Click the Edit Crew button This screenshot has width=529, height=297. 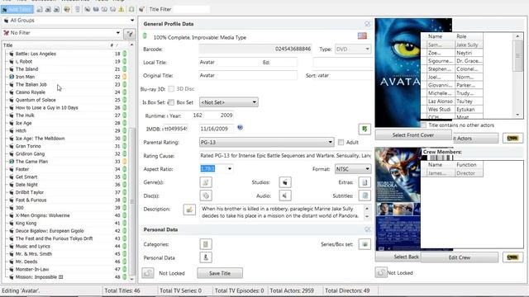(460, 257)
